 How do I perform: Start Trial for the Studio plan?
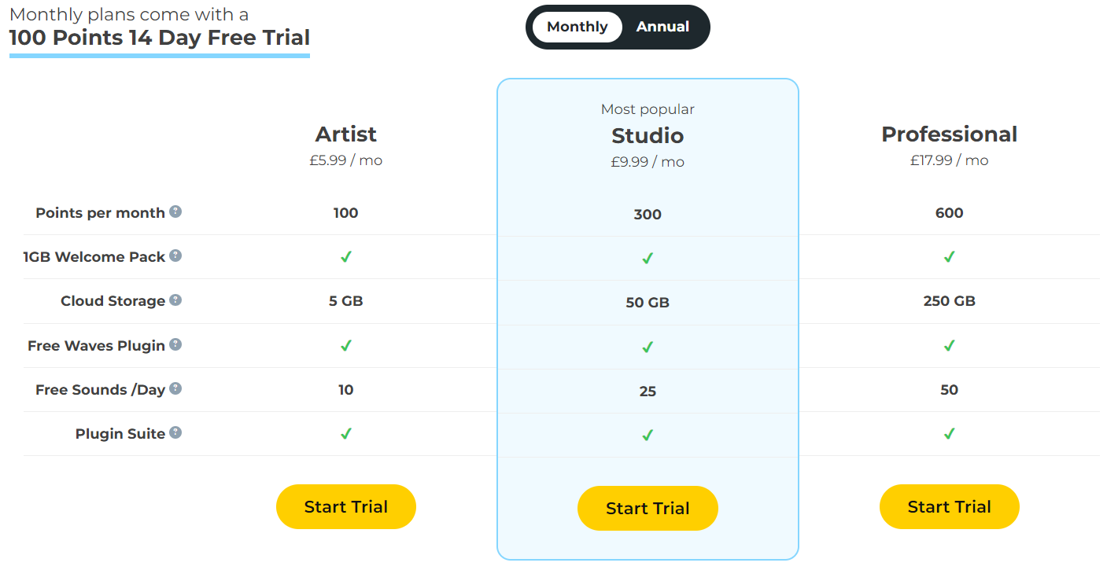coord(648,508)
